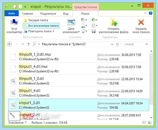This screenshot has height=130, width=158.
Task: Open the Help blue question mark icon
Action: [x=151, y=13]
